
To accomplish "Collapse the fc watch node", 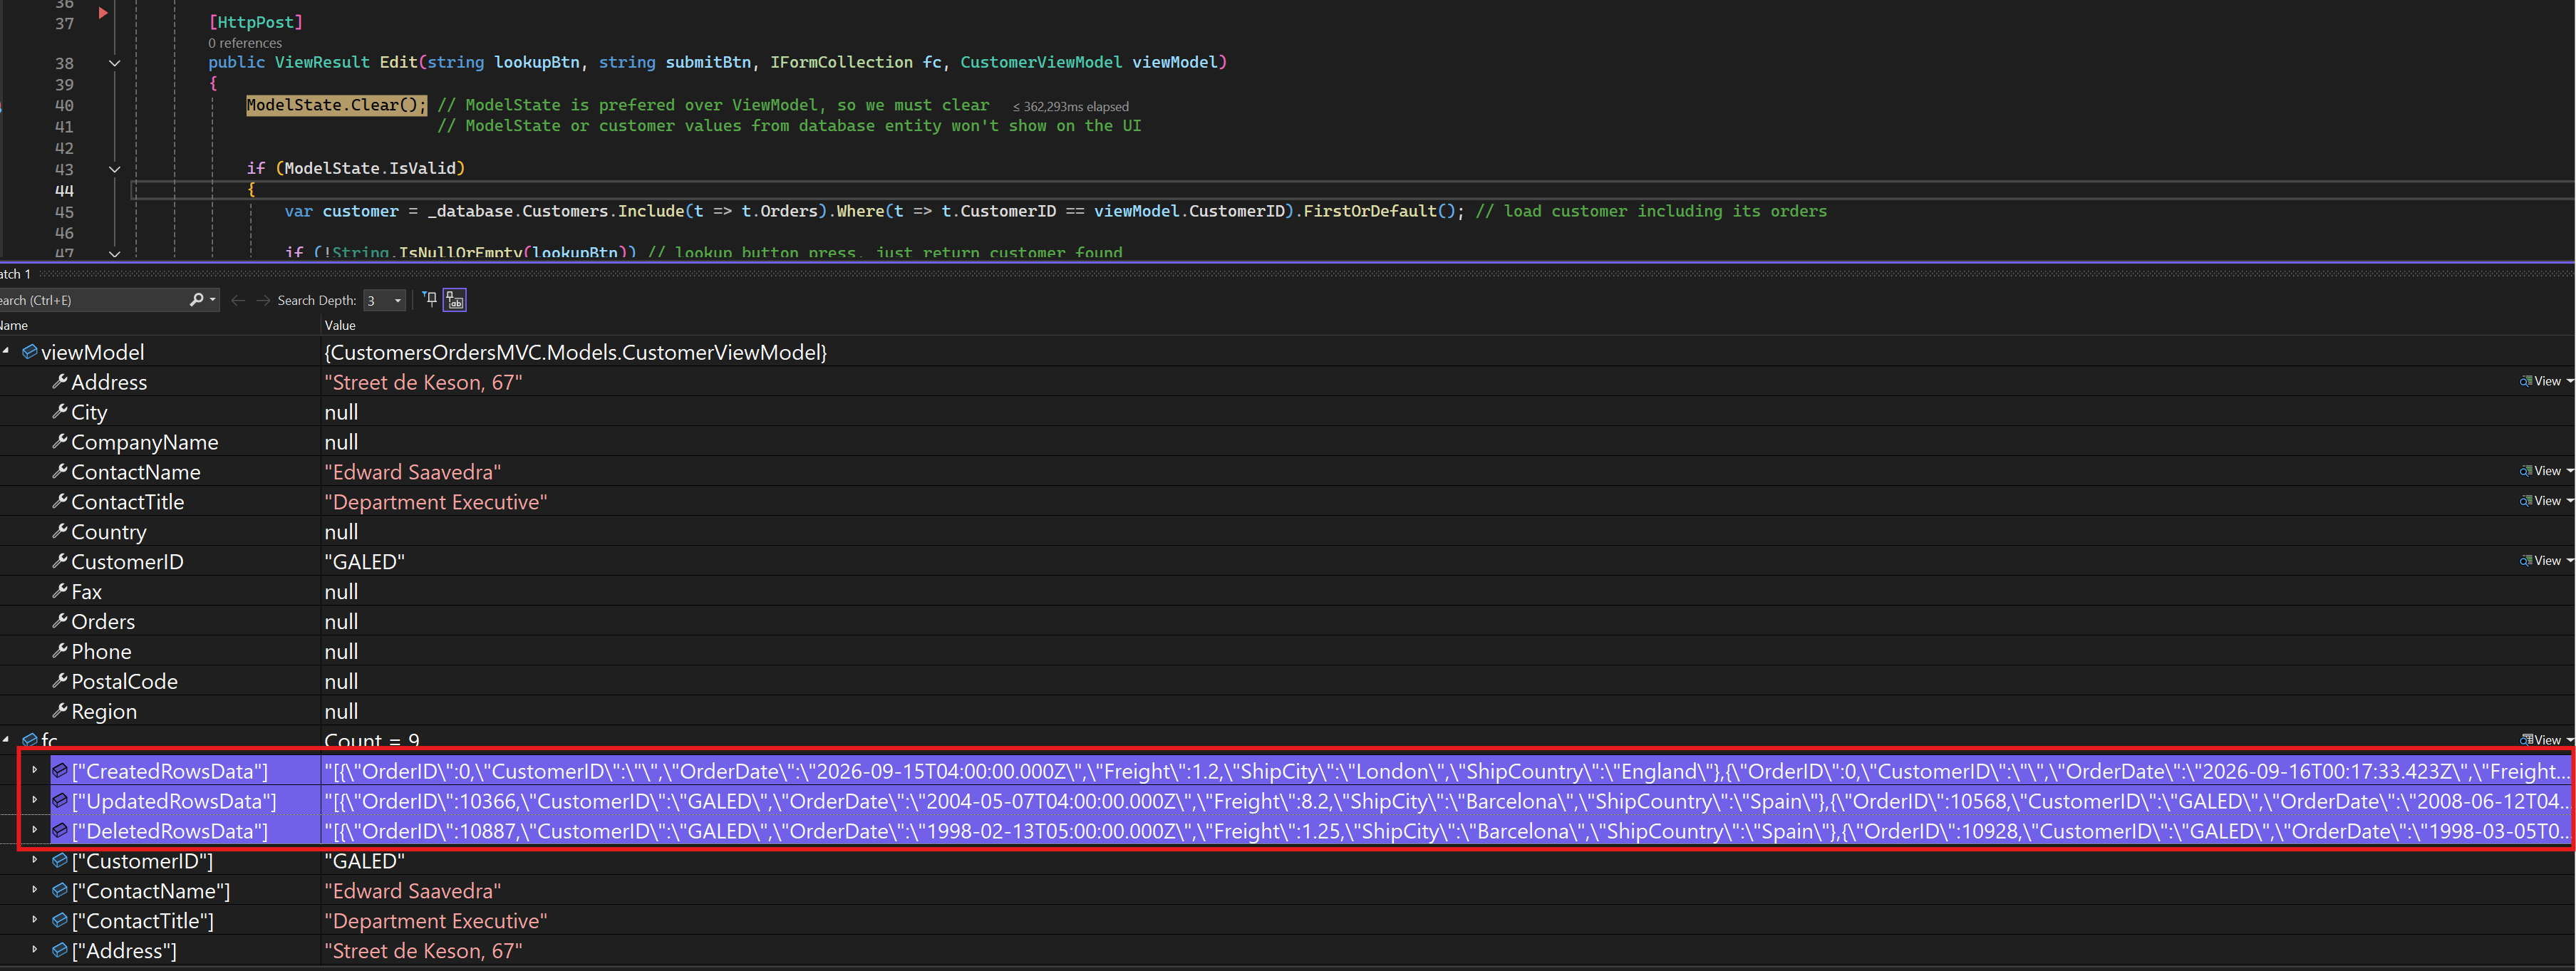I will pyautogui.click(x=6, y=740).
